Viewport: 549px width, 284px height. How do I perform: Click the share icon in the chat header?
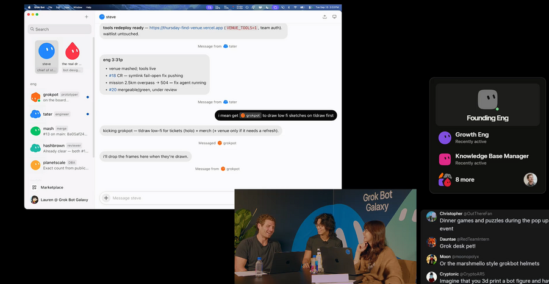[325, 17]
